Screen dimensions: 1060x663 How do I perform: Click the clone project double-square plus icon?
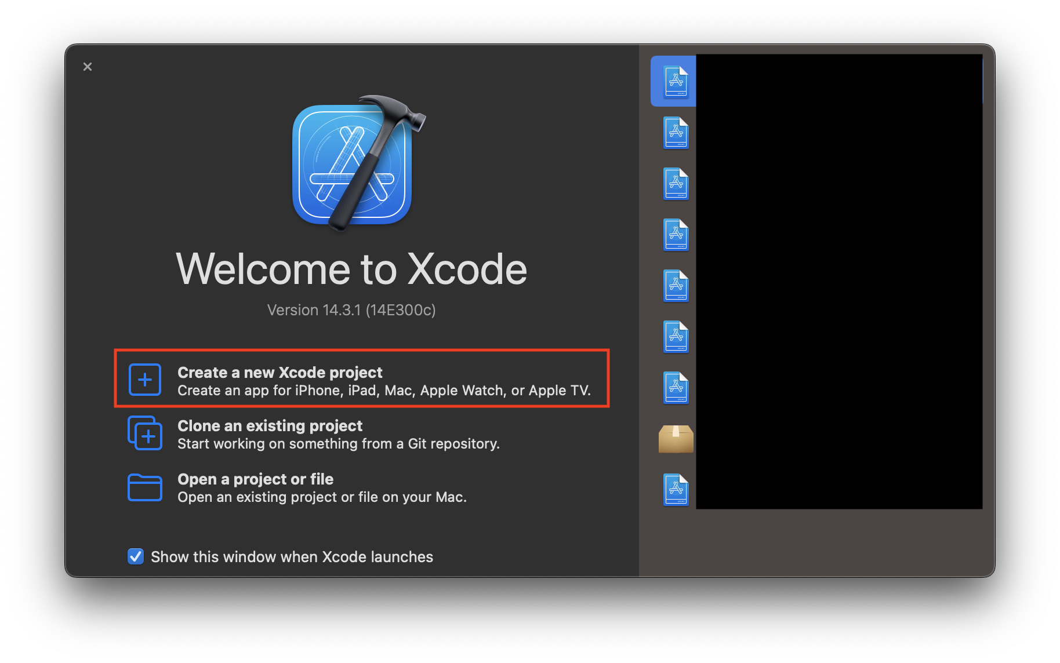pos(145,433)
